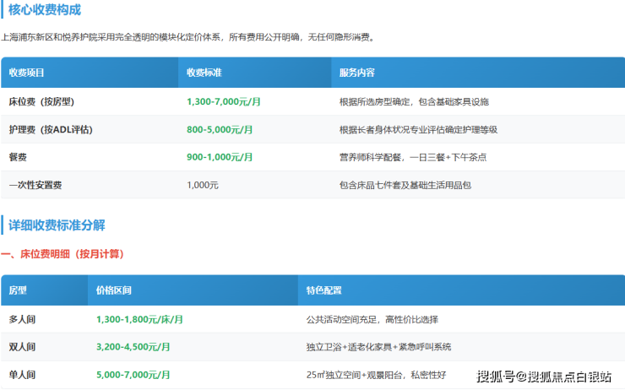Click the 核心收费构成 section heading

[x=45, y=10]
